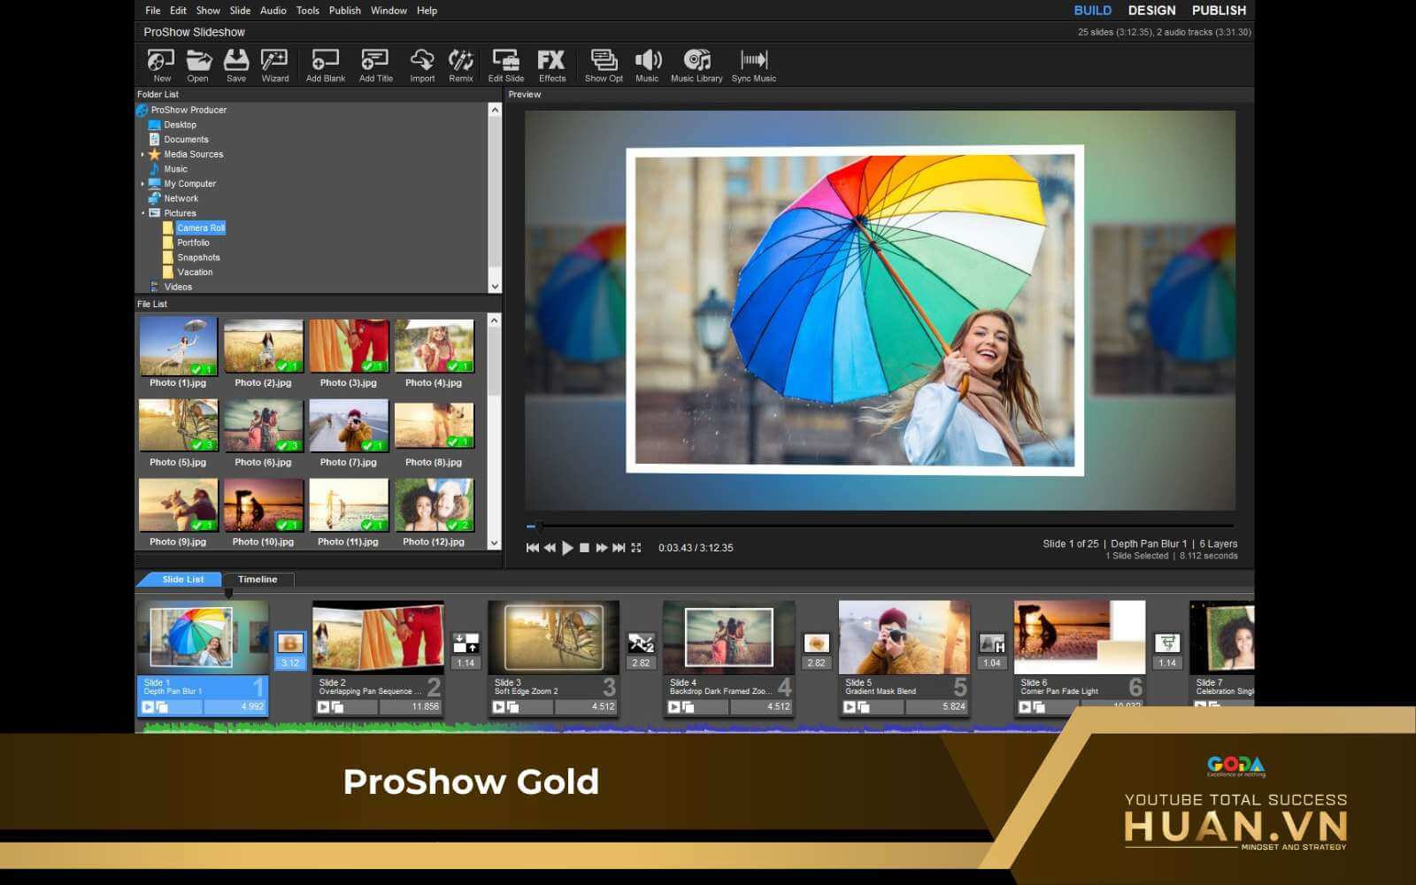Switch to the Timeline tab
1416x885 pixels.
click(257, 580)
